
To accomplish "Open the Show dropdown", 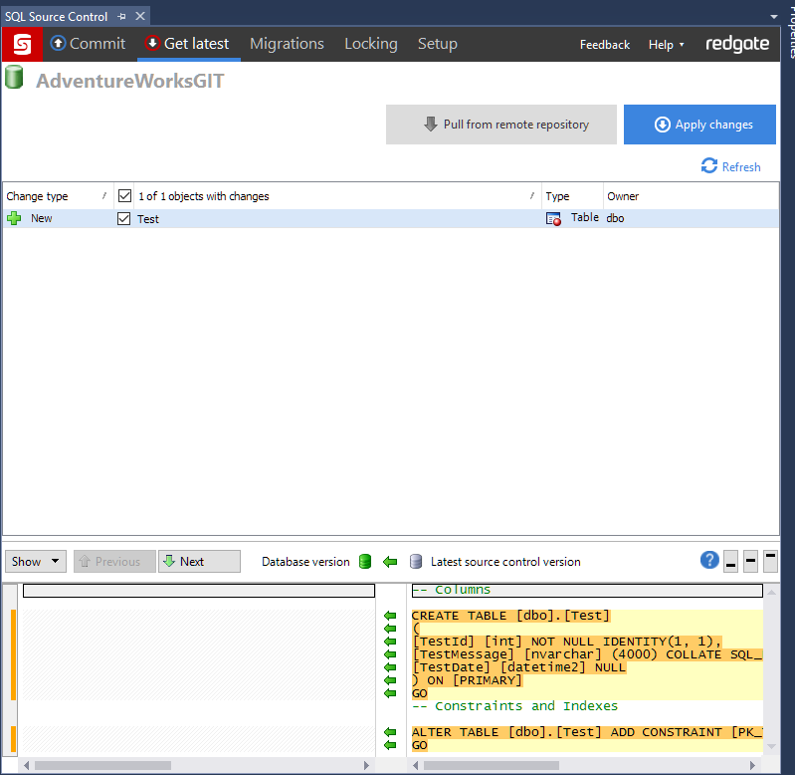I will click(x=36, y=562).
